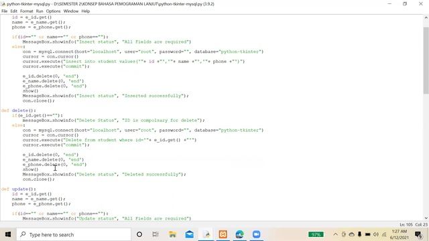Click "Inserted successfully" message line
Viewport: 429px width, 241px height.
[106, 96]
